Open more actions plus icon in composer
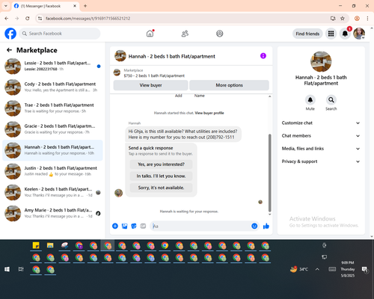374x299 pixels. pyautogui.click(x=115, y=226)
